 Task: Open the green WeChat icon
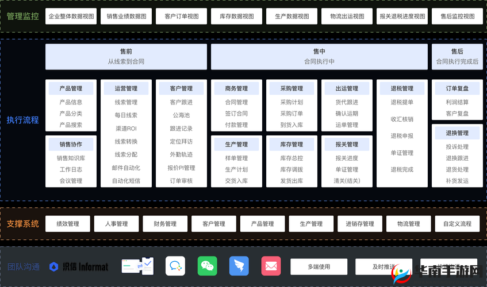pyautogui.click(x=207, y=266)
